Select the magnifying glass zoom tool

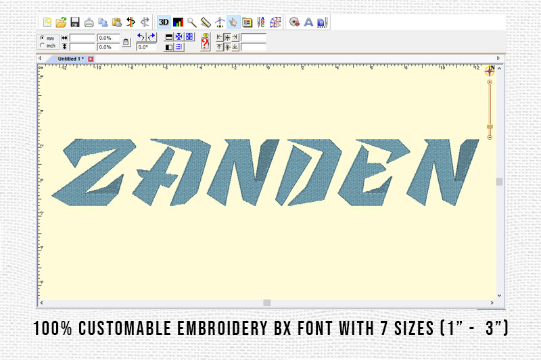coord(192,22)
